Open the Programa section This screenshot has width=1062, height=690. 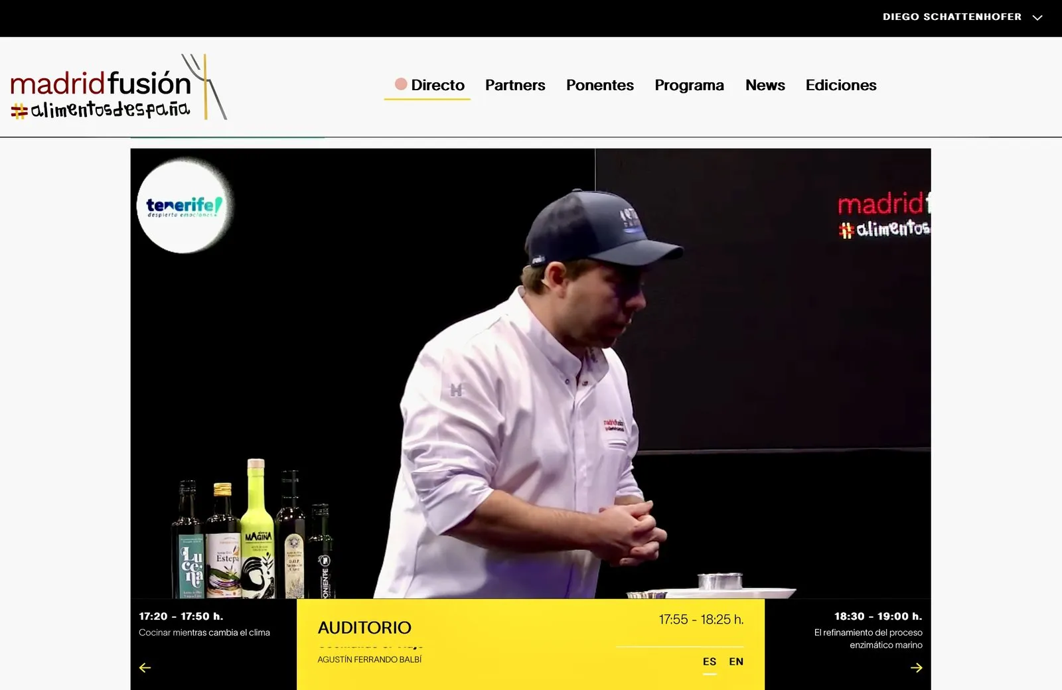(x=689, y=85)
